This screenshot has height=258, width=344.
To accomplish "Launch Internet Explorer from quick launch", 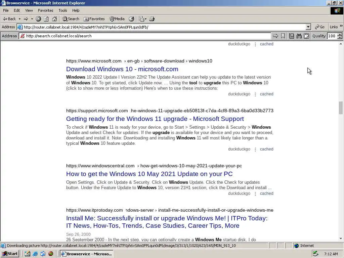I will point(35,254).
